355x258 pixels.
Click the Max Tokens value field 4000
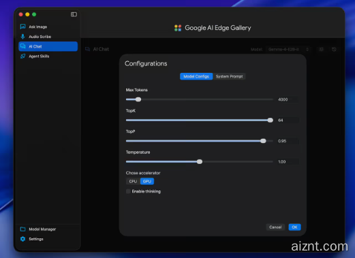tap(288, 99)
